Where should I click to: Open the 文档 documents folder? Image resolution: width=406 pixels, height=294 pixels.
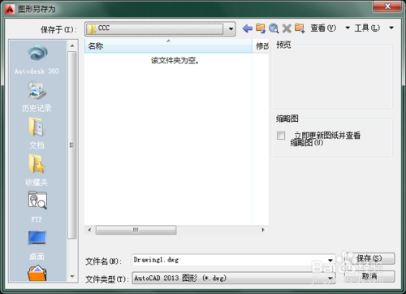pyautogui.click(x=37, y=133)
